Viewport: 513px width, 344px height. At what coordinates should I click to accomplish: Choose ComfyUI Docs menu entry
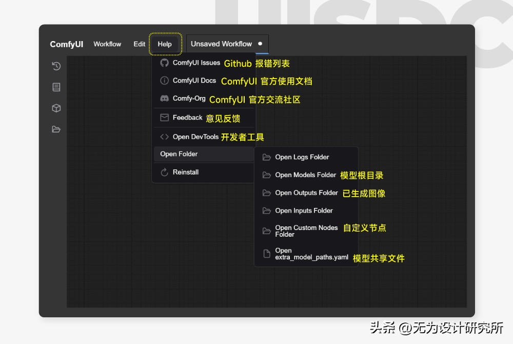coord(204,81)
